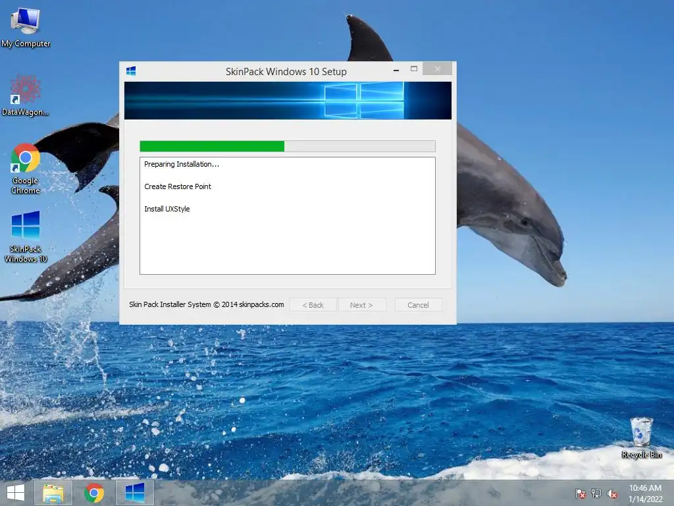Viewport: 674px width, 506px height.
Task: Minimize the SkinPack setup window
Action: click(396, 69)
